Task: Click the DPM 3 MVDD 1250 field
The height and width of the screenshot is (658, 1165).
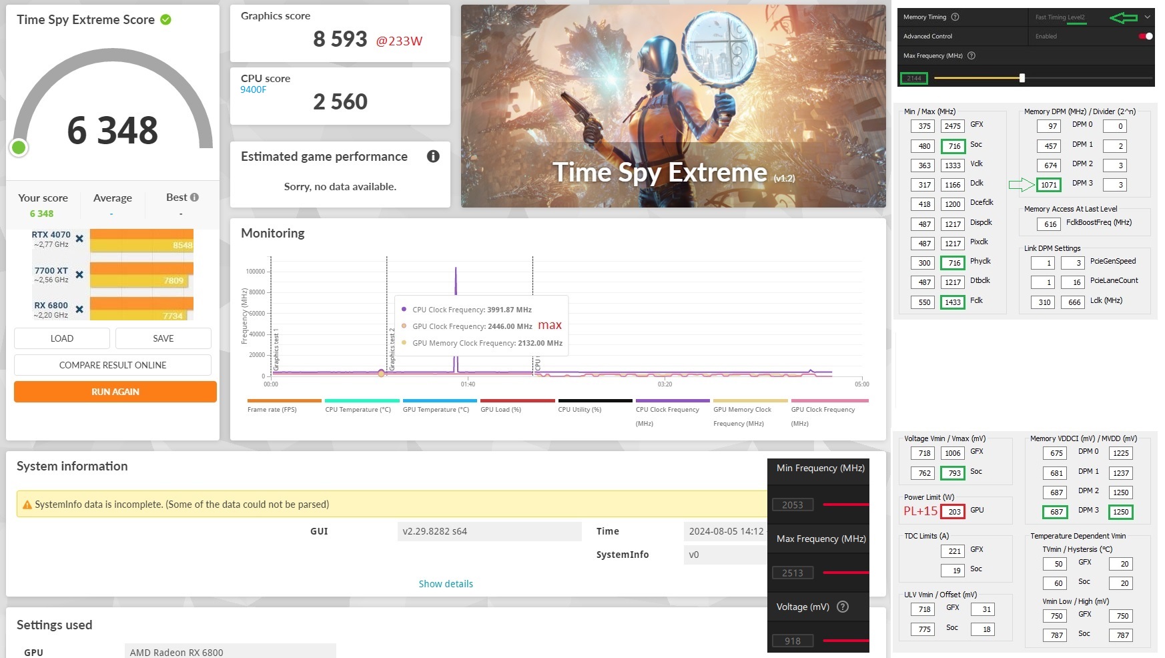Action: (1121, 512)
